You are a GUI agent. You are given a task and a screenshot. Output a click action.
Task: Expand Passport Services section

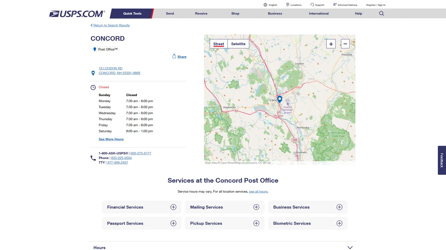[141, 223]
